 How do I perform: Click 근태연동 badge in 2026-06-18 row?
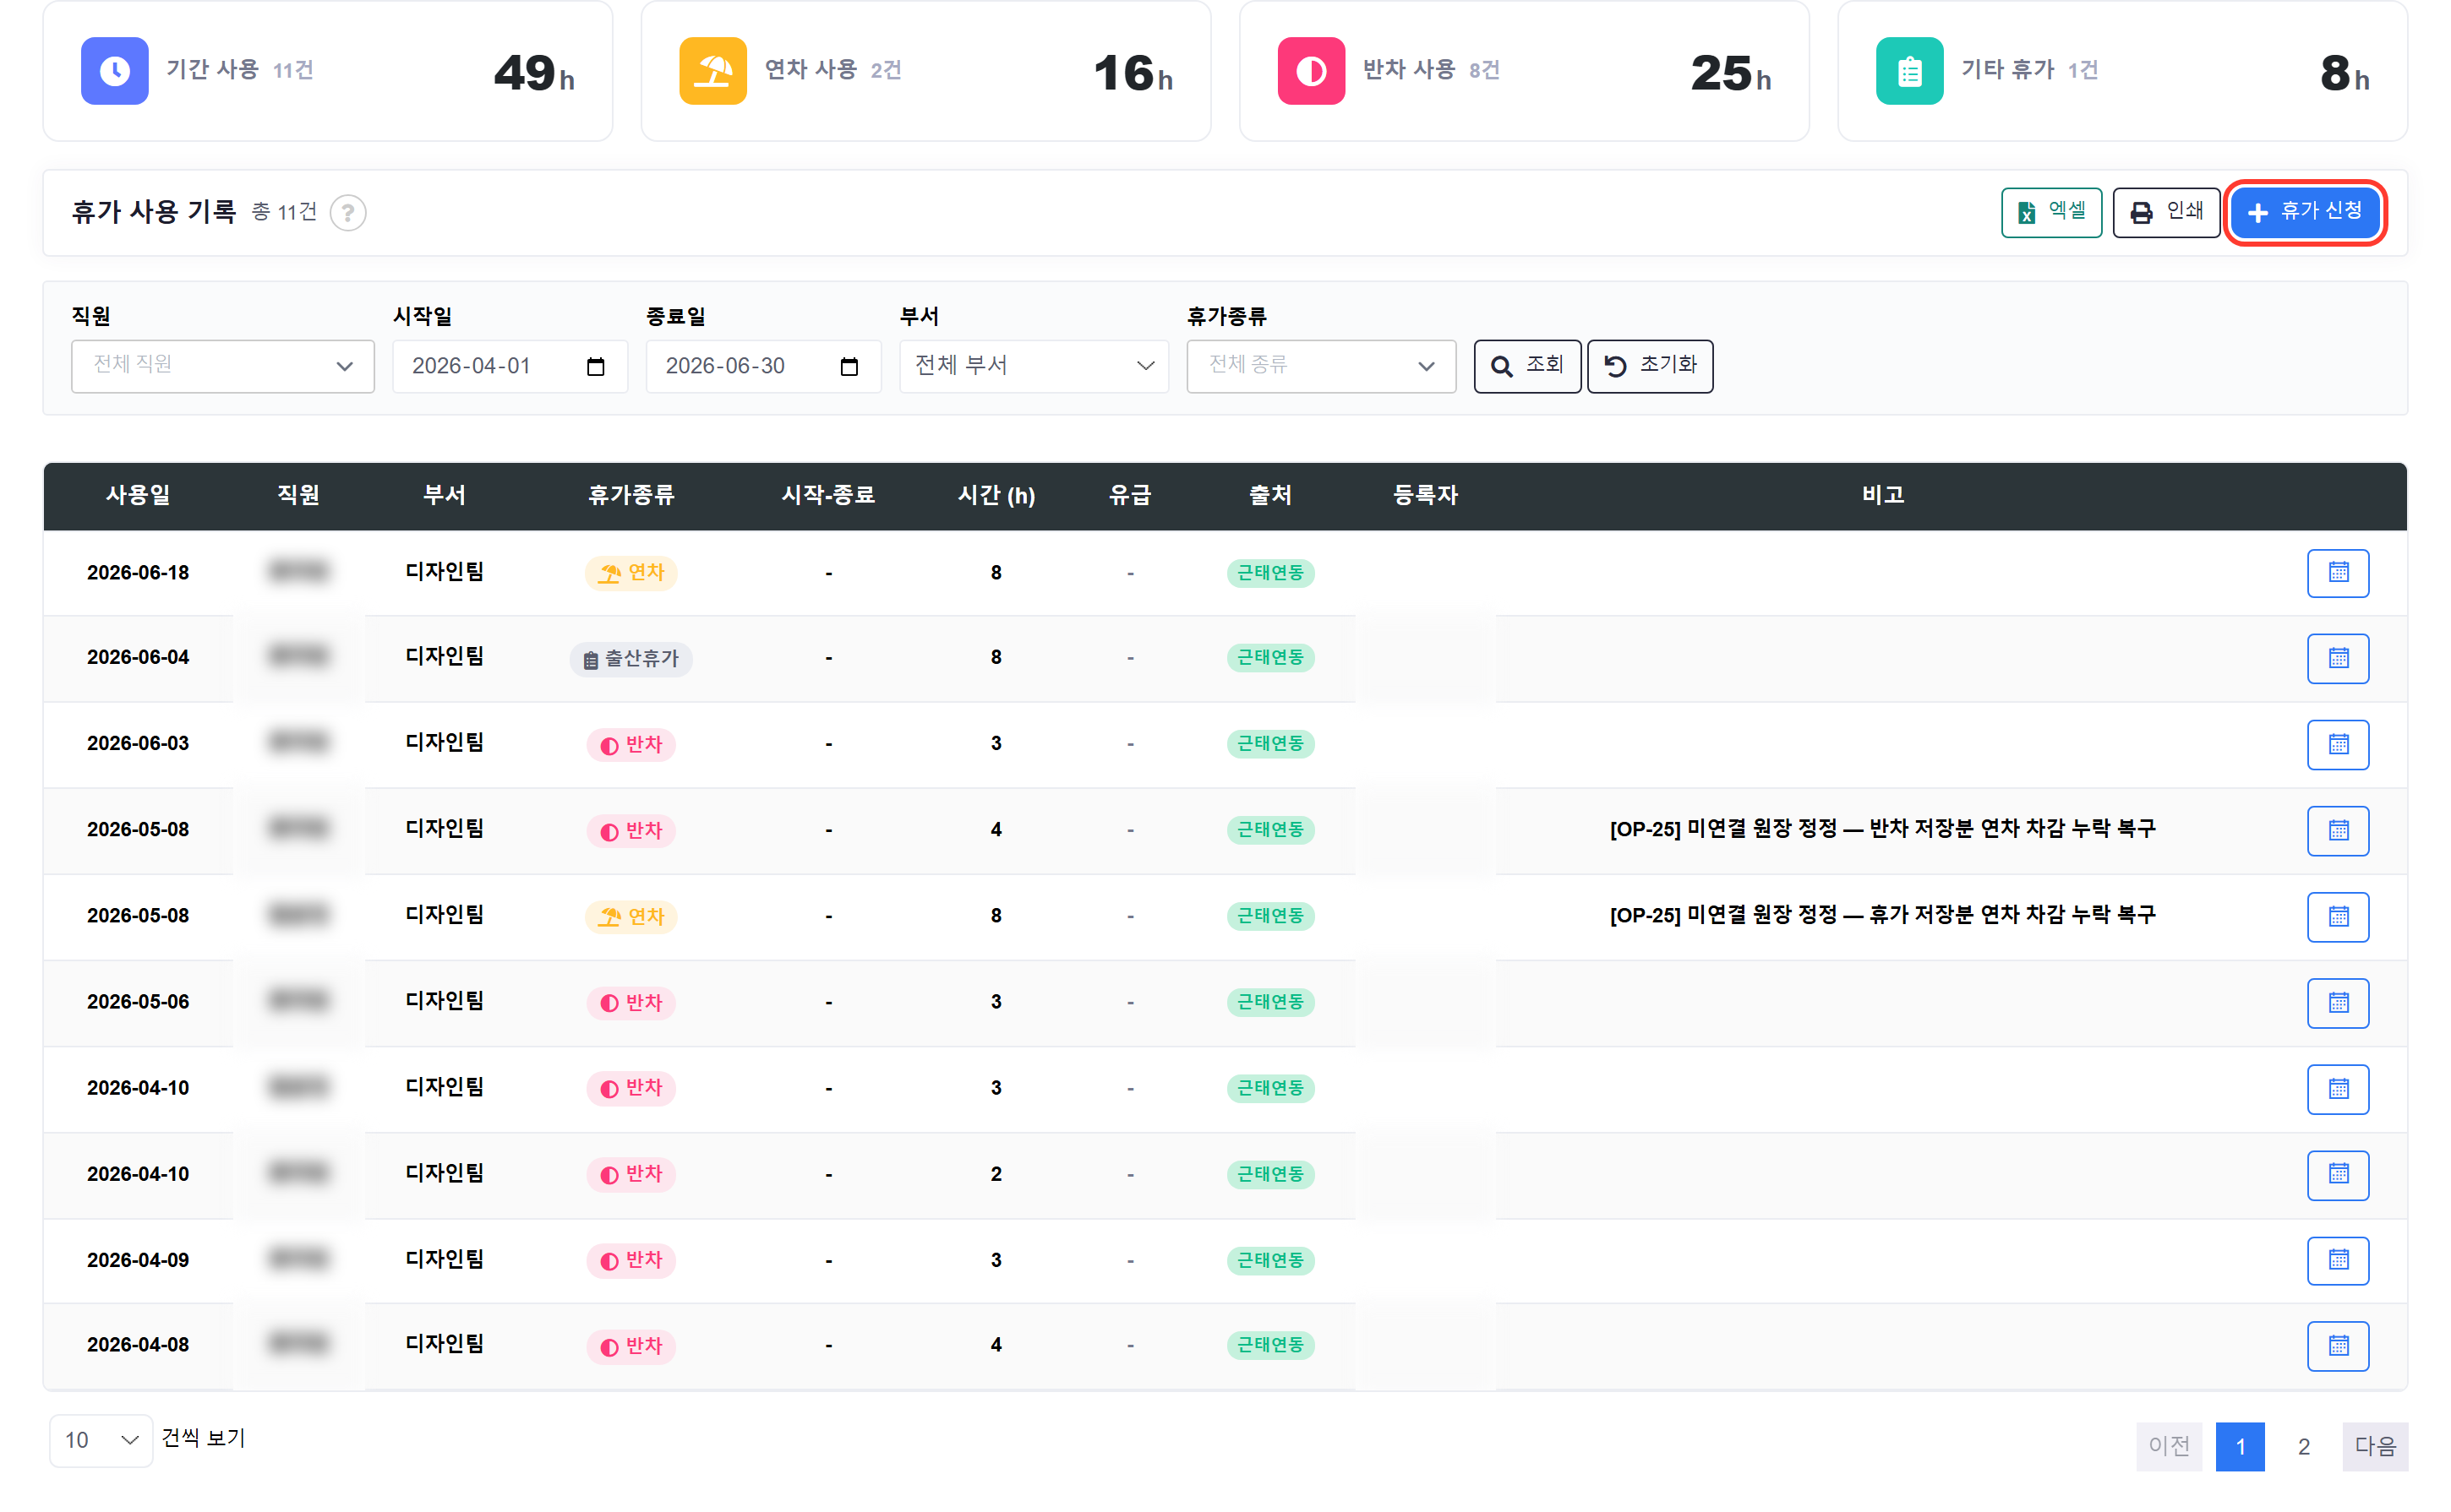point(1270,573)
